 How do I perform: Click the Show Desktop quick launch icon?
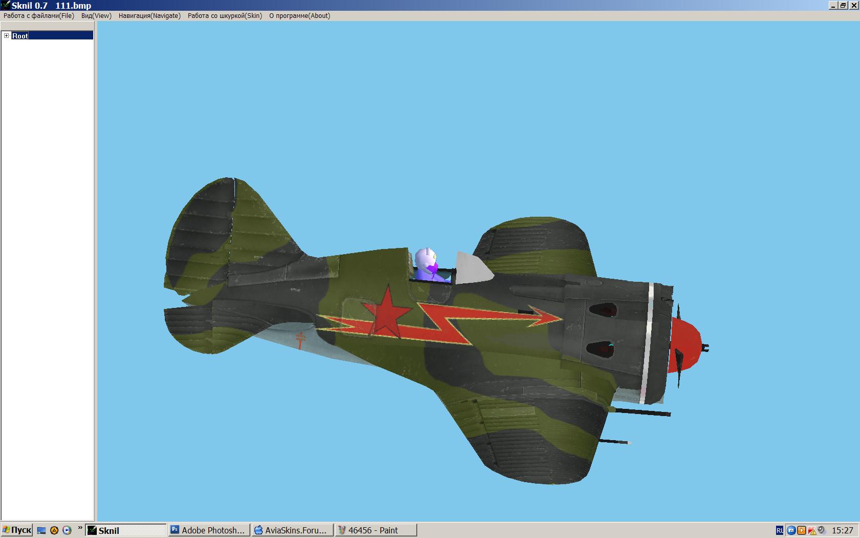click(x=42, y=530)
